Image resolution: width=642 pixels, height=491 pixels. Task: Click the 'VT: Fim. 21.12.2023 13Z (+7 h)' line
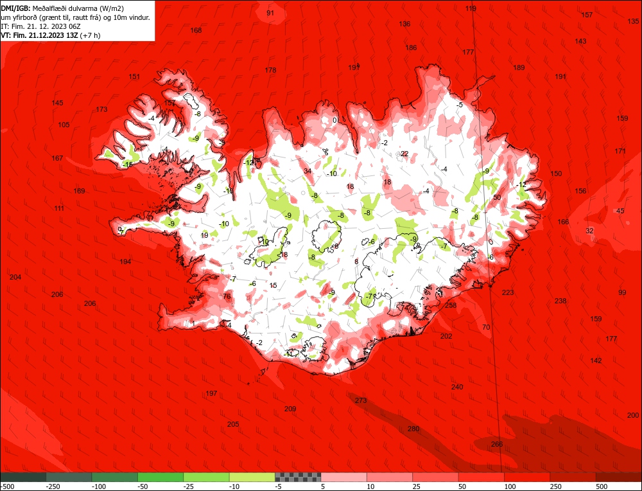pos(51,35)
